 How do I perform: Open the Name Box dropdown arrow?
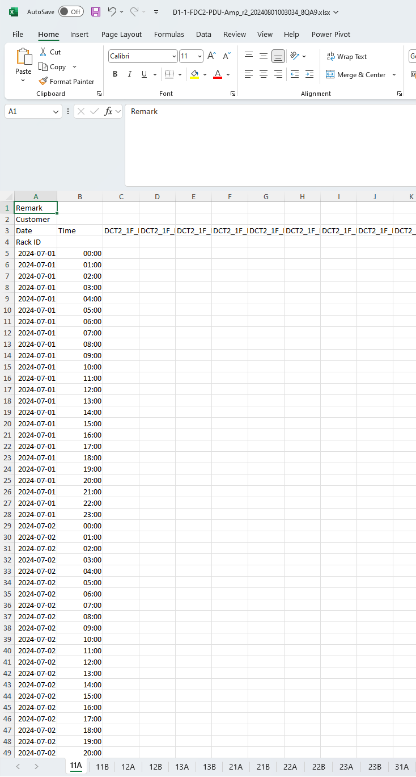point(56,112)
